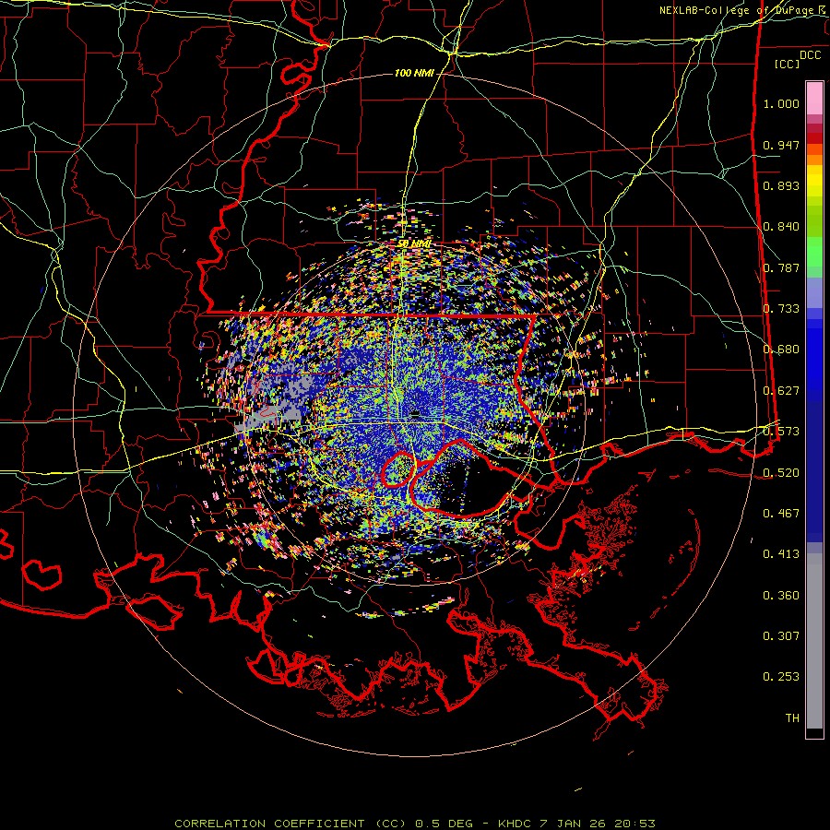Pick the dark navy band beside 0.520

pos(814,471)
